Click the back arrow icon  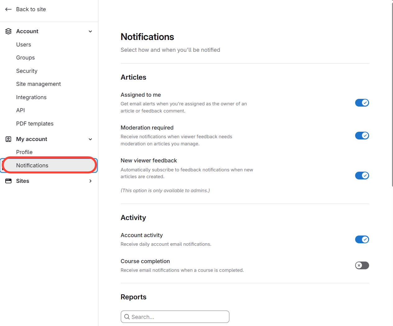8,9
